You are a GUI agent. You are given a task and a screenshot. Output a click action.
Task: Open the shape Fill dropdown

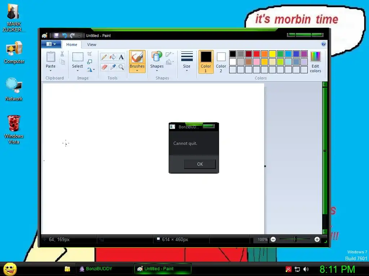click(170, 62)
